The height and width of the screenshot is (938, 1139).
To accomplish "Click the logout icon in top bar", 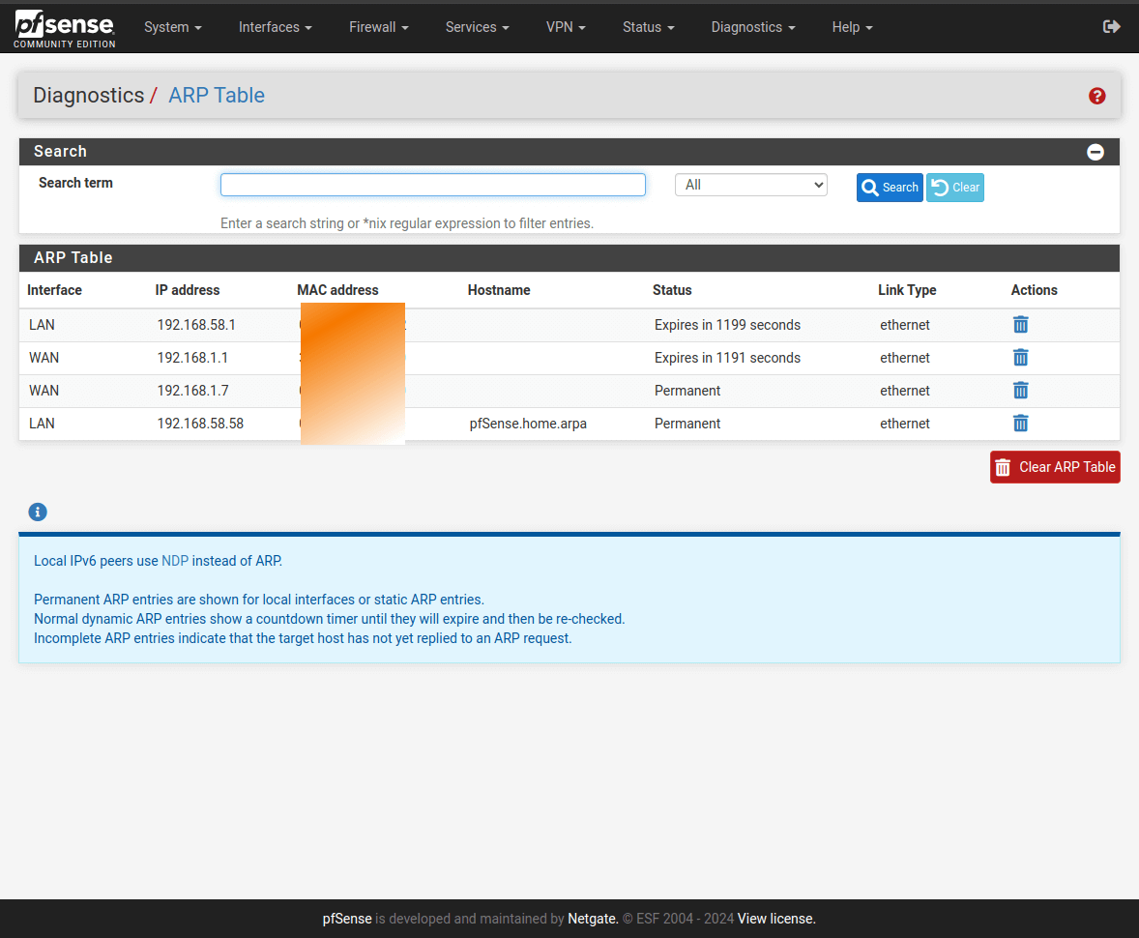I will coord(1111,27).
